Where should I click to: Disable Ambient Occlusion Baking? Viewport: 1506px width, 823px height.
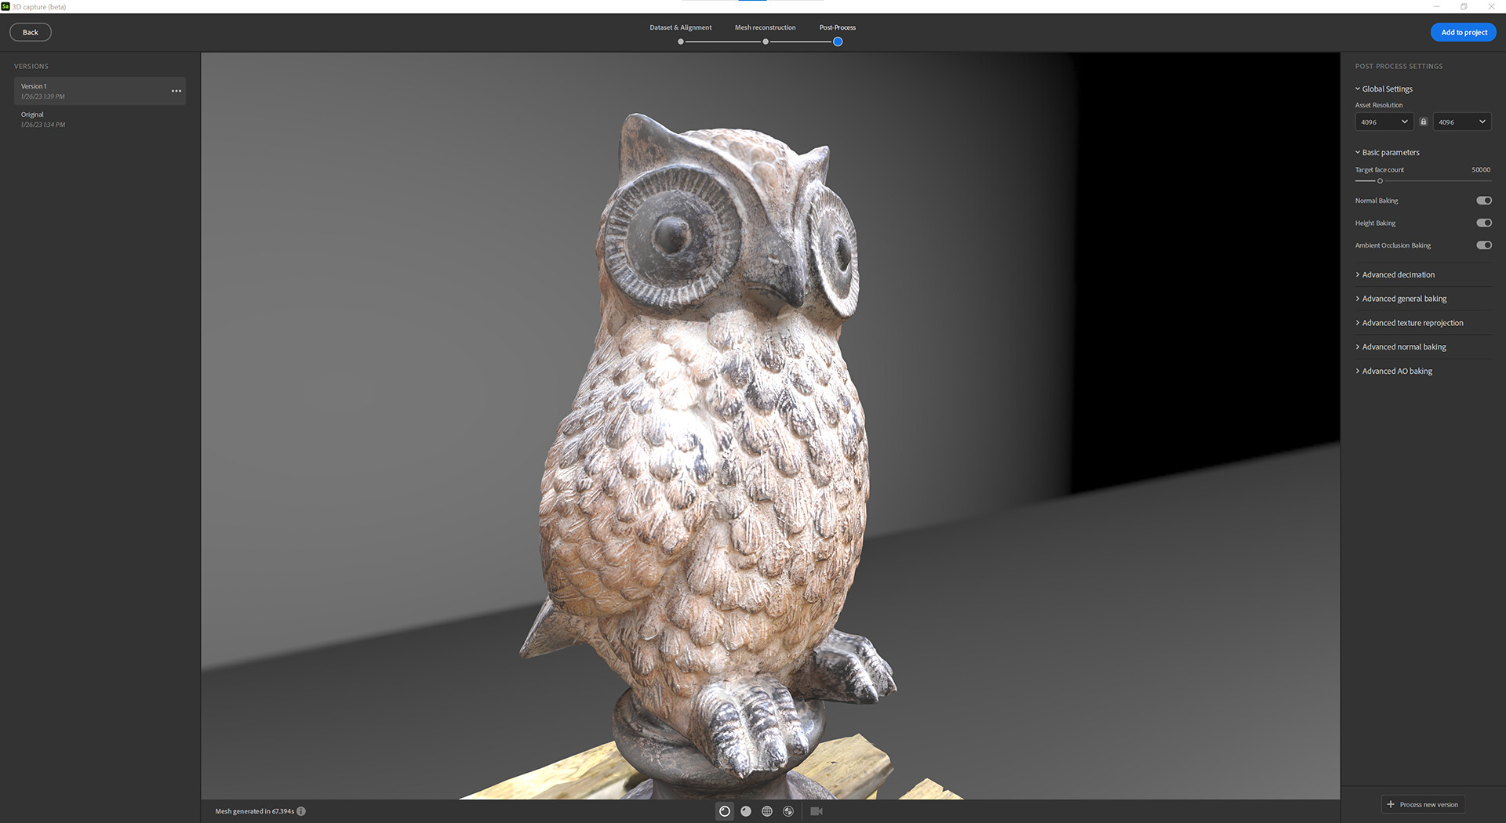tap(1483, 245)
